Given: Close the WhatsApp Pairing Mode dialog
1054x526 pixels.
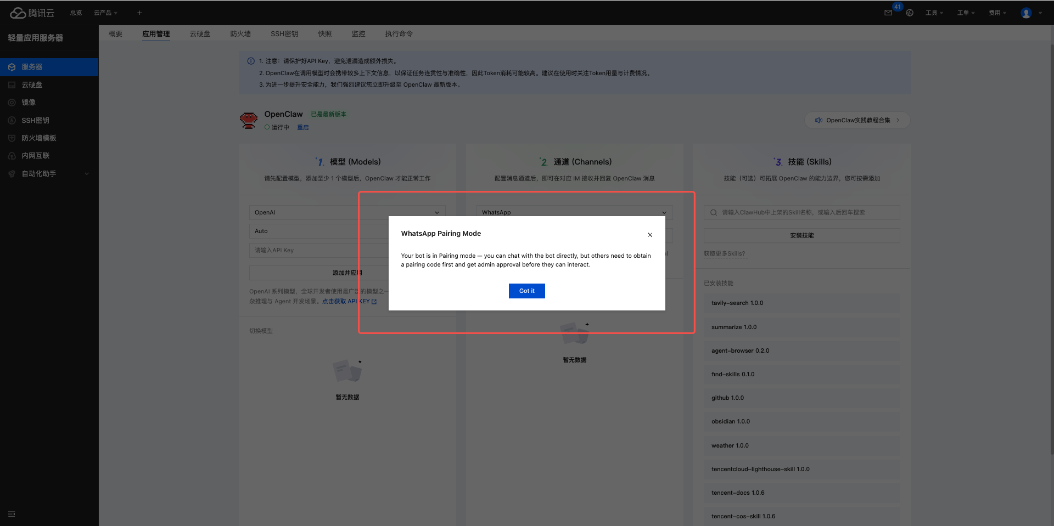Looking at the screenshot, I should (x=650, y=235).
